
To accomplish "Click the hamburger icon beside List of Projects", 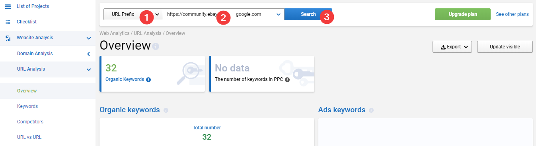I will click(x=8, y=7).
